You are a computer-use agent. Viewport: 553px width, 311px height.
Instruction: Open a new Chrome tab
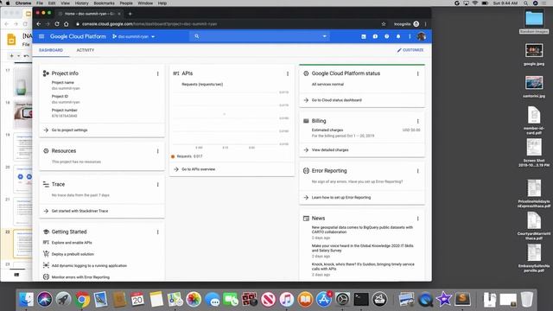point(130,14)
